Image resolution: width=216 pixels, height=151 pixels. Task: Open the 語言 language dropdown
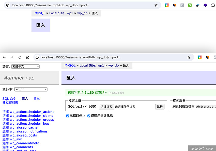point(25,66)
